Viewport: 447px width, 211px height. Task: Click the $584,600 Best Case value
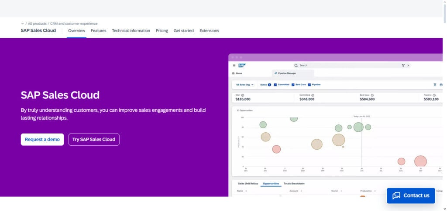367,99
